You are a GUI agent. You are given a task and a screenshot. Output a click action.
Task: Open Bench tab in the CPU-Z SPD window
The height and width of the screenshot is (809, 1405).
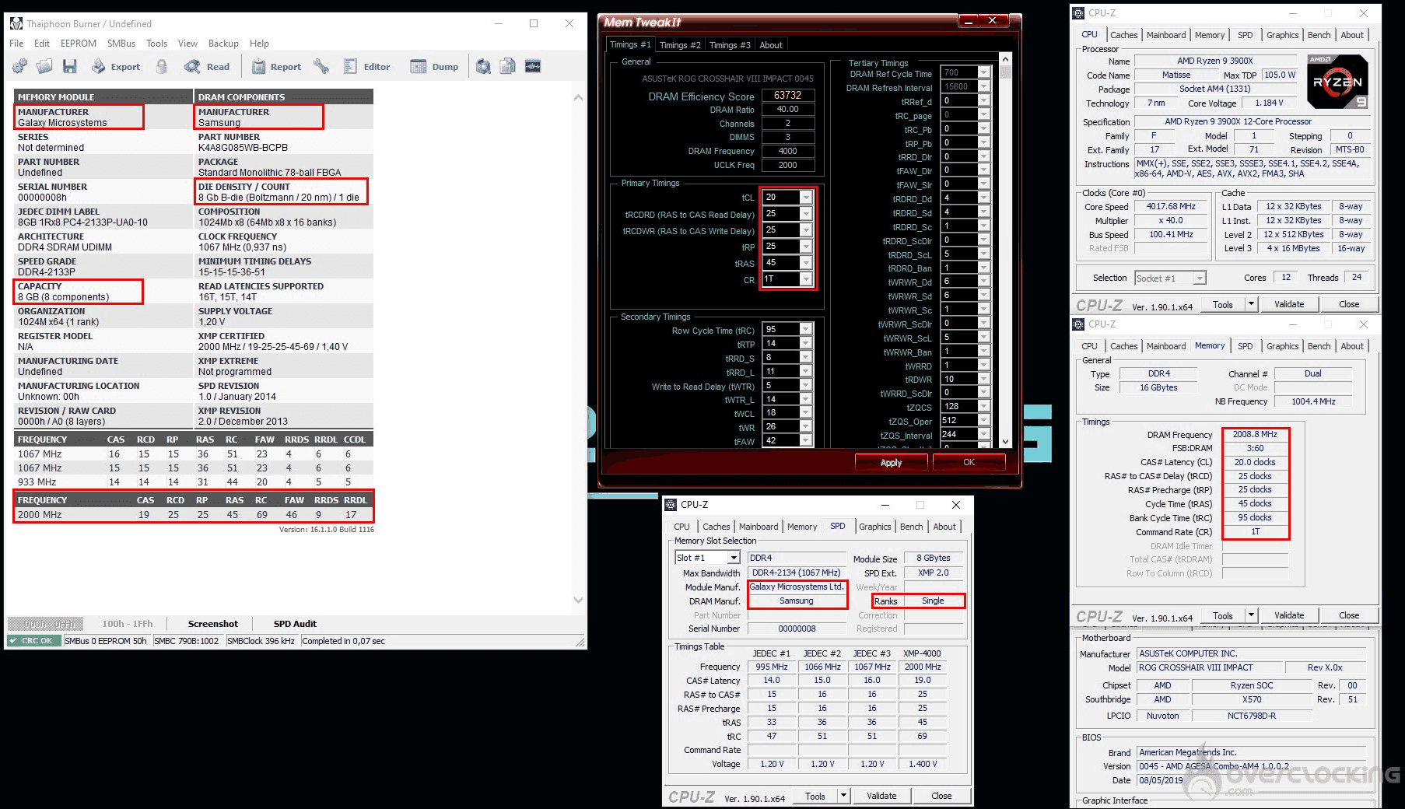point(911,527)
